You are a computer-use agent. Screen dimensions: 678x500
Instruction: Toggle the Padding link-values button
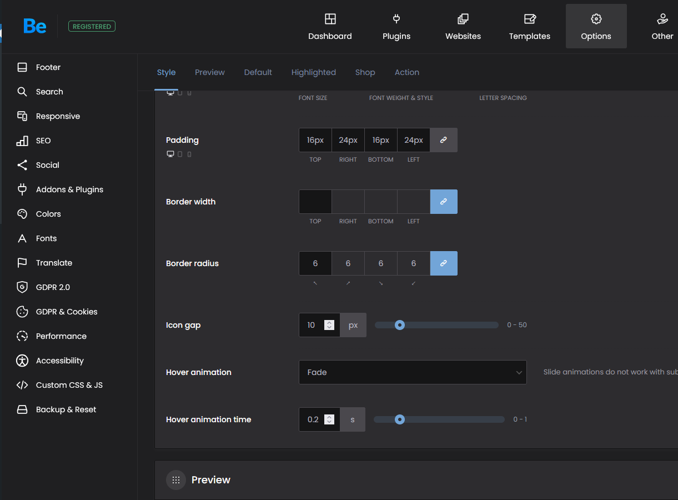[x=443, y=140]
